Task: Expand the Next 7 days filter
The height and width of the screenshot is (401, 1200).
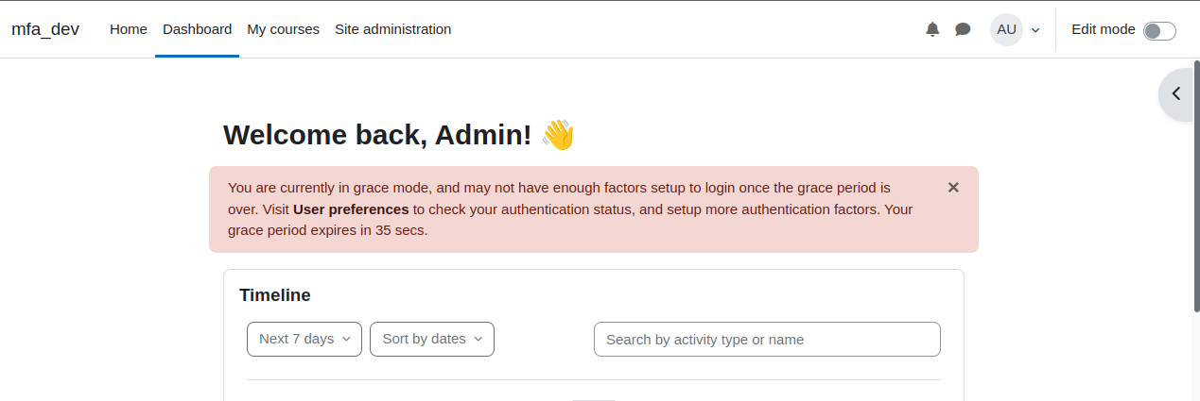Action: click(304, 339)
